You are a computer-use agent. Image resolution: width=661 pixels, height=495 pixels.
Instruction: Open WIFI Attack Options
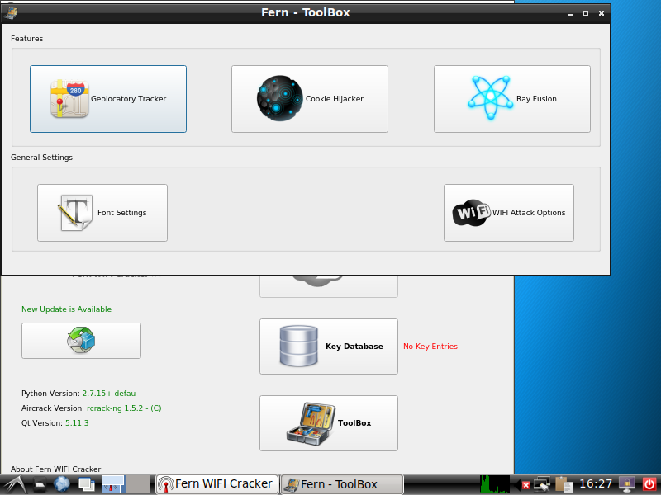click(508, 213)
